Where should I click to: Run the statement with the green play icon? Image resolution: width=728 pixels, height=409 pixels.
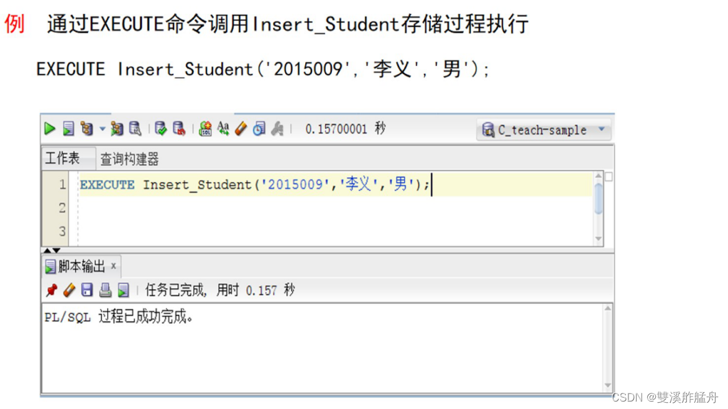tap(50, 129)
